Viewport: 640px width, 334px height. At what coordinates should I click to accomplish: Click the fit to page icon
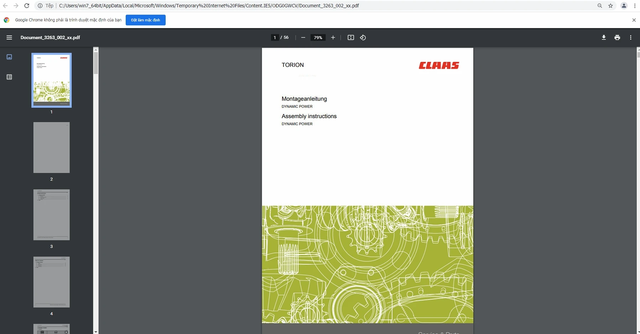coord(351,37)
